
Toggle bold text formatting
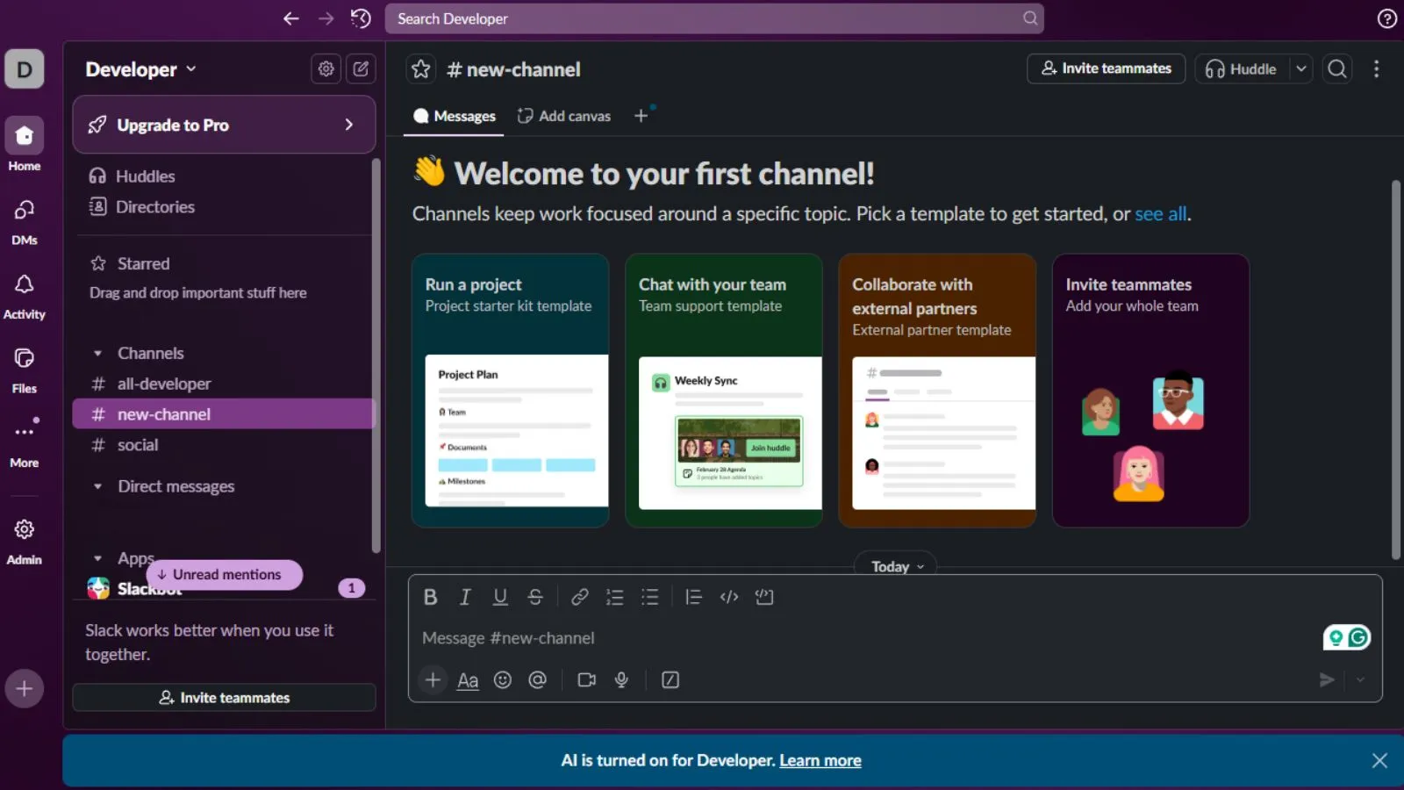click(x=430, y=598)
